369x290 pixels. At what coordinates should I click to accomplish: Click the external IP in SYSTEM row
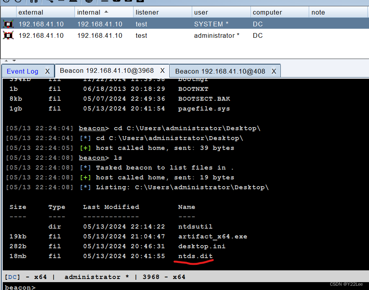pyautogui.click(x=41, y=24)
